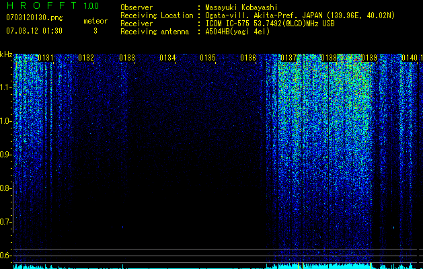
Task: Click the HROFFT 1.0.0 title text
Action: coord(52,5)
